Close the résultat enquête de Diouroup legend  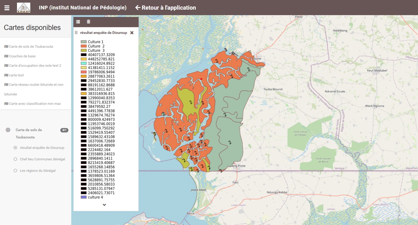132,33
